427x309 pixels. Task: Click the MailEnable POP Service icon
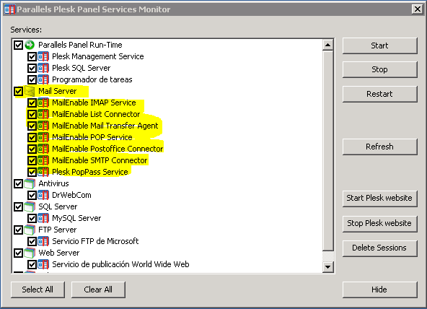click(x=43, y=137)
